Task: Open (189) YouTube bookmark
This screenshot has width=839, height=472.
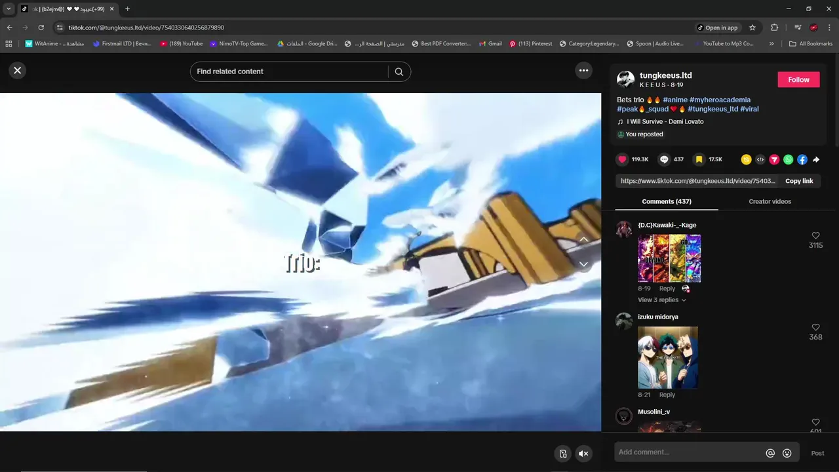Action: [182, 44]
